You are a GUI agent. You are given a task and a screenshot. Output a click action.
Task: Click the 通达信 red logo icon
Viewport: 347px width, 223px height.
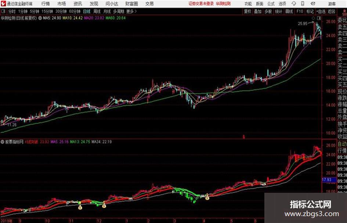pyautogui.click(x=3, y=4)
